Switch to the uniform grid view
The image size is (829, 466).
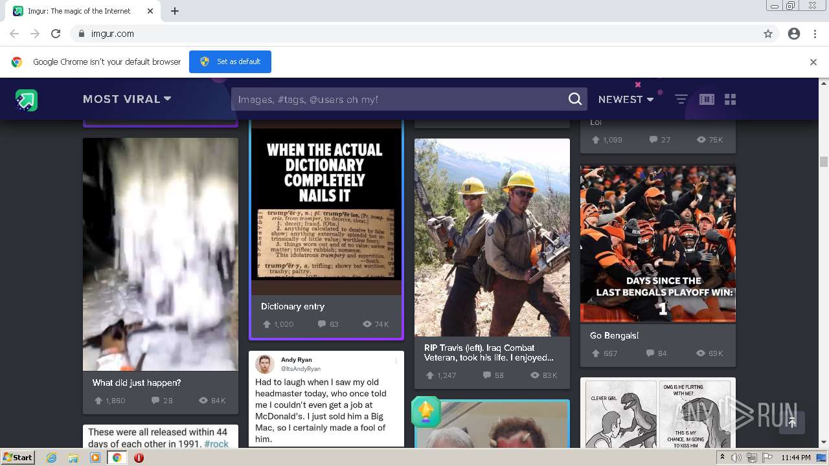click(x=731, y=99)
